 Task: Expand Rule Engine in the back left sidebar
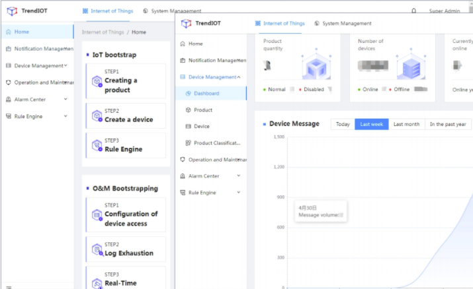point(65,116)
